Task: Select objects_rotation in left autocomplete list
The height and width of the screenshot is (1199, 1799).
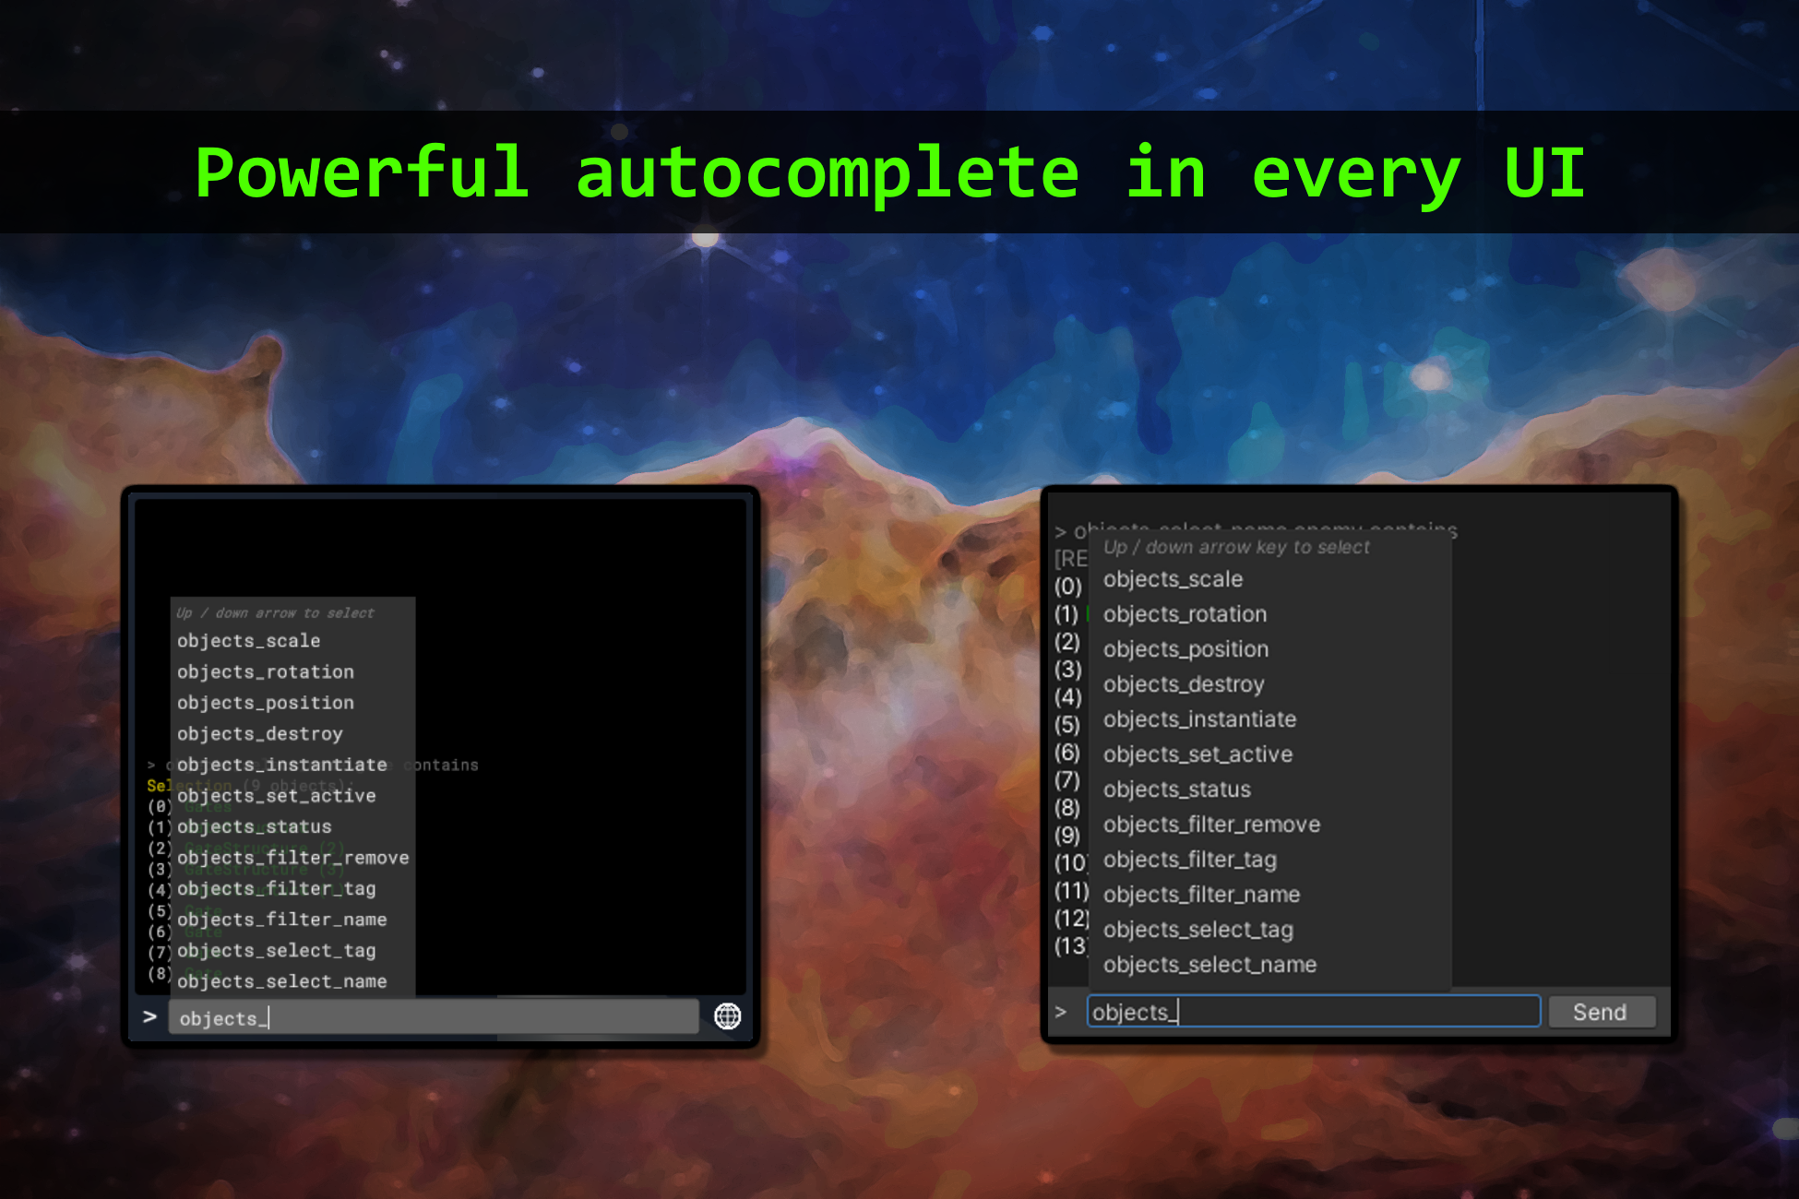Action: (266, 672)
